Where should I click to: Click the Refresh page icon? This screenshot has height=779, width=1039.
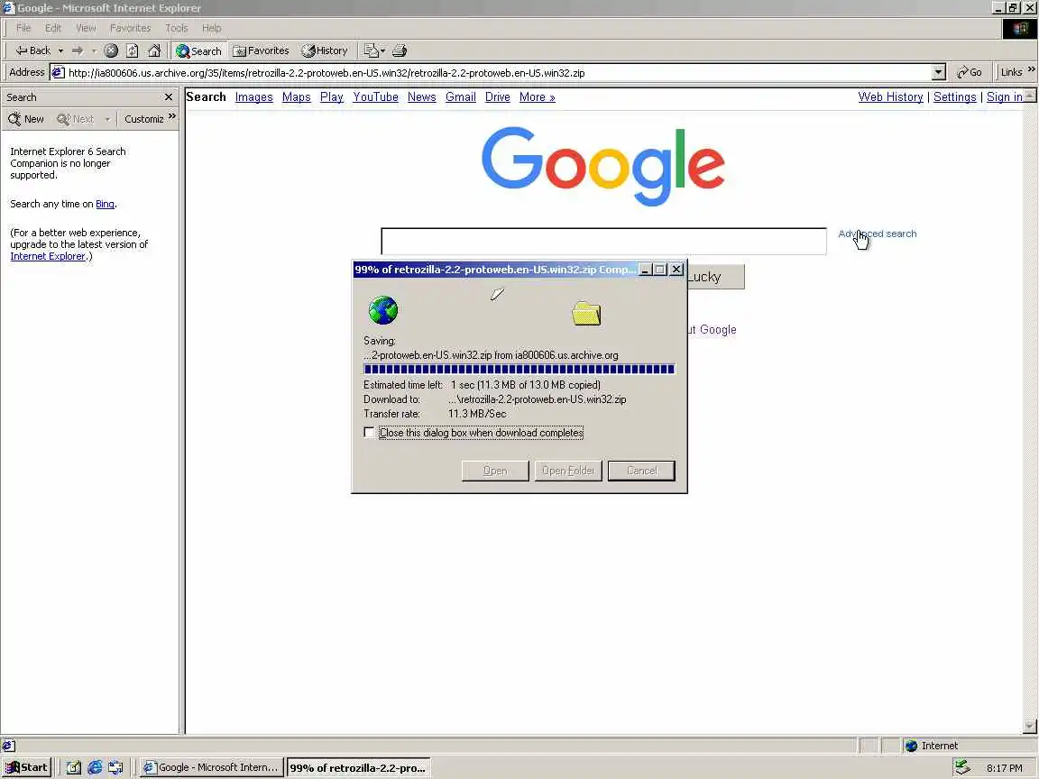(x=133, y=50)
